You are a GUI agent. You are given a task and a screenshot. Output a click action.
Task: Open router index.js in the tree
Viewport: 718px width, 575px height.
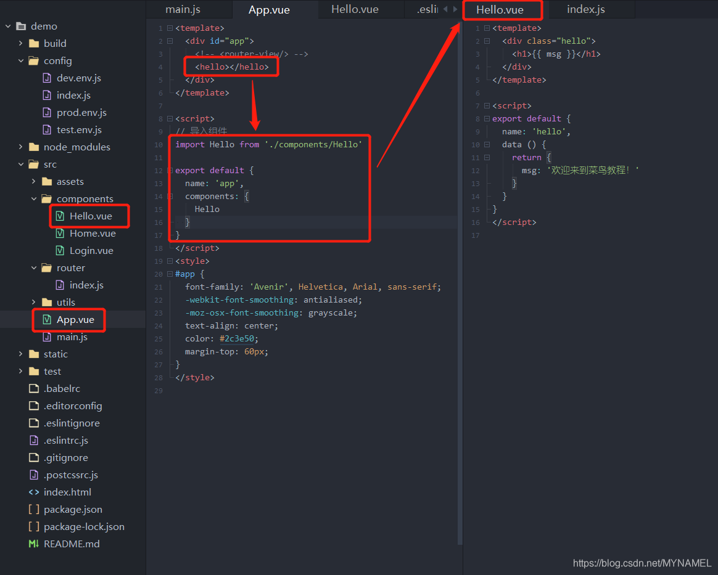86,285
